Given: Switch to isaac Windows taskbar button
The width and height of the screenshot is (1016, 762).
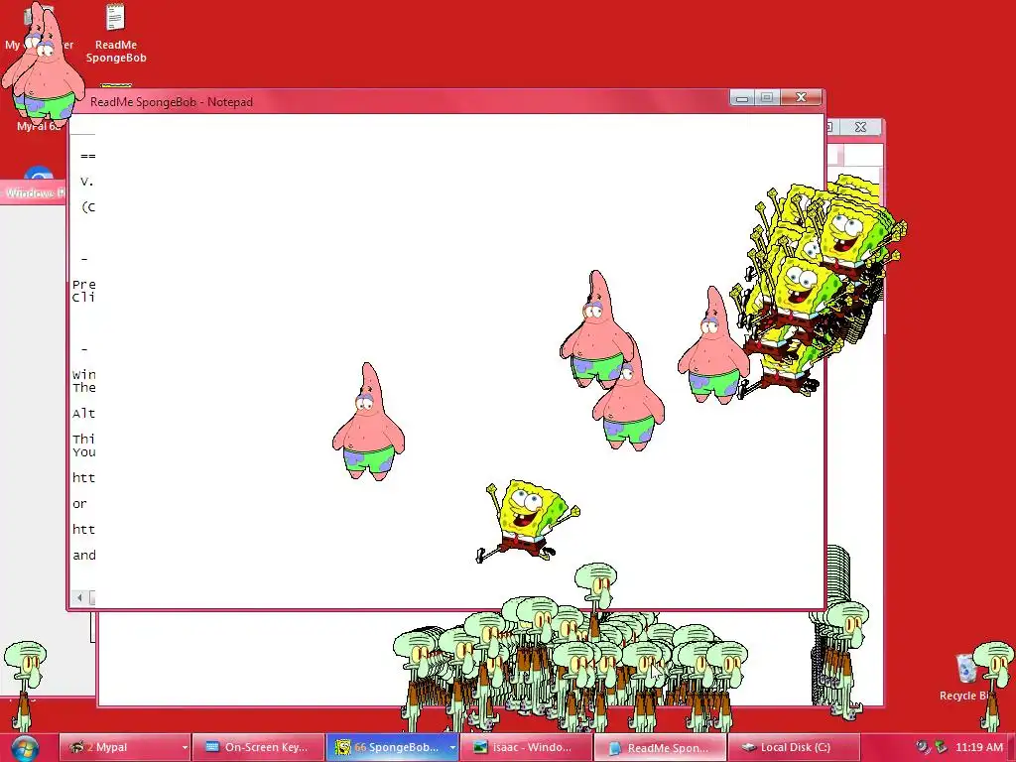Looking at the screenshot, I should click(526, 747).
